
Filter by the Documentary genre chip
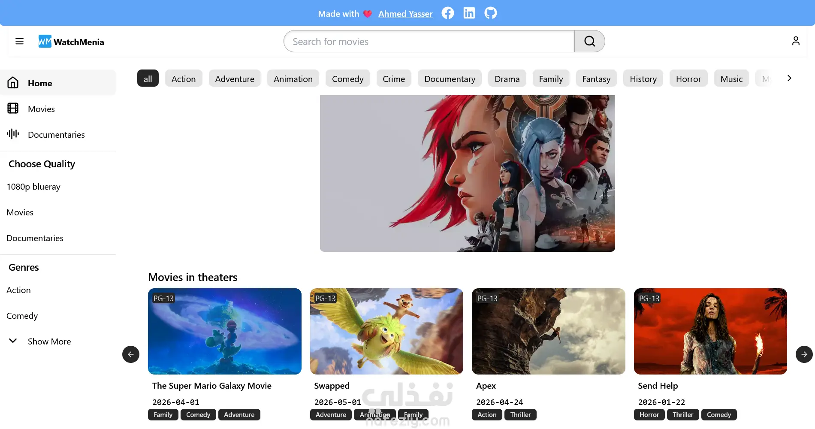pos(450,79)
